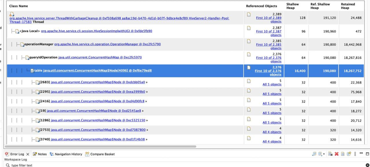
Task: Sort by Ref. Shallow Heap column header
Action: (320, 6)
